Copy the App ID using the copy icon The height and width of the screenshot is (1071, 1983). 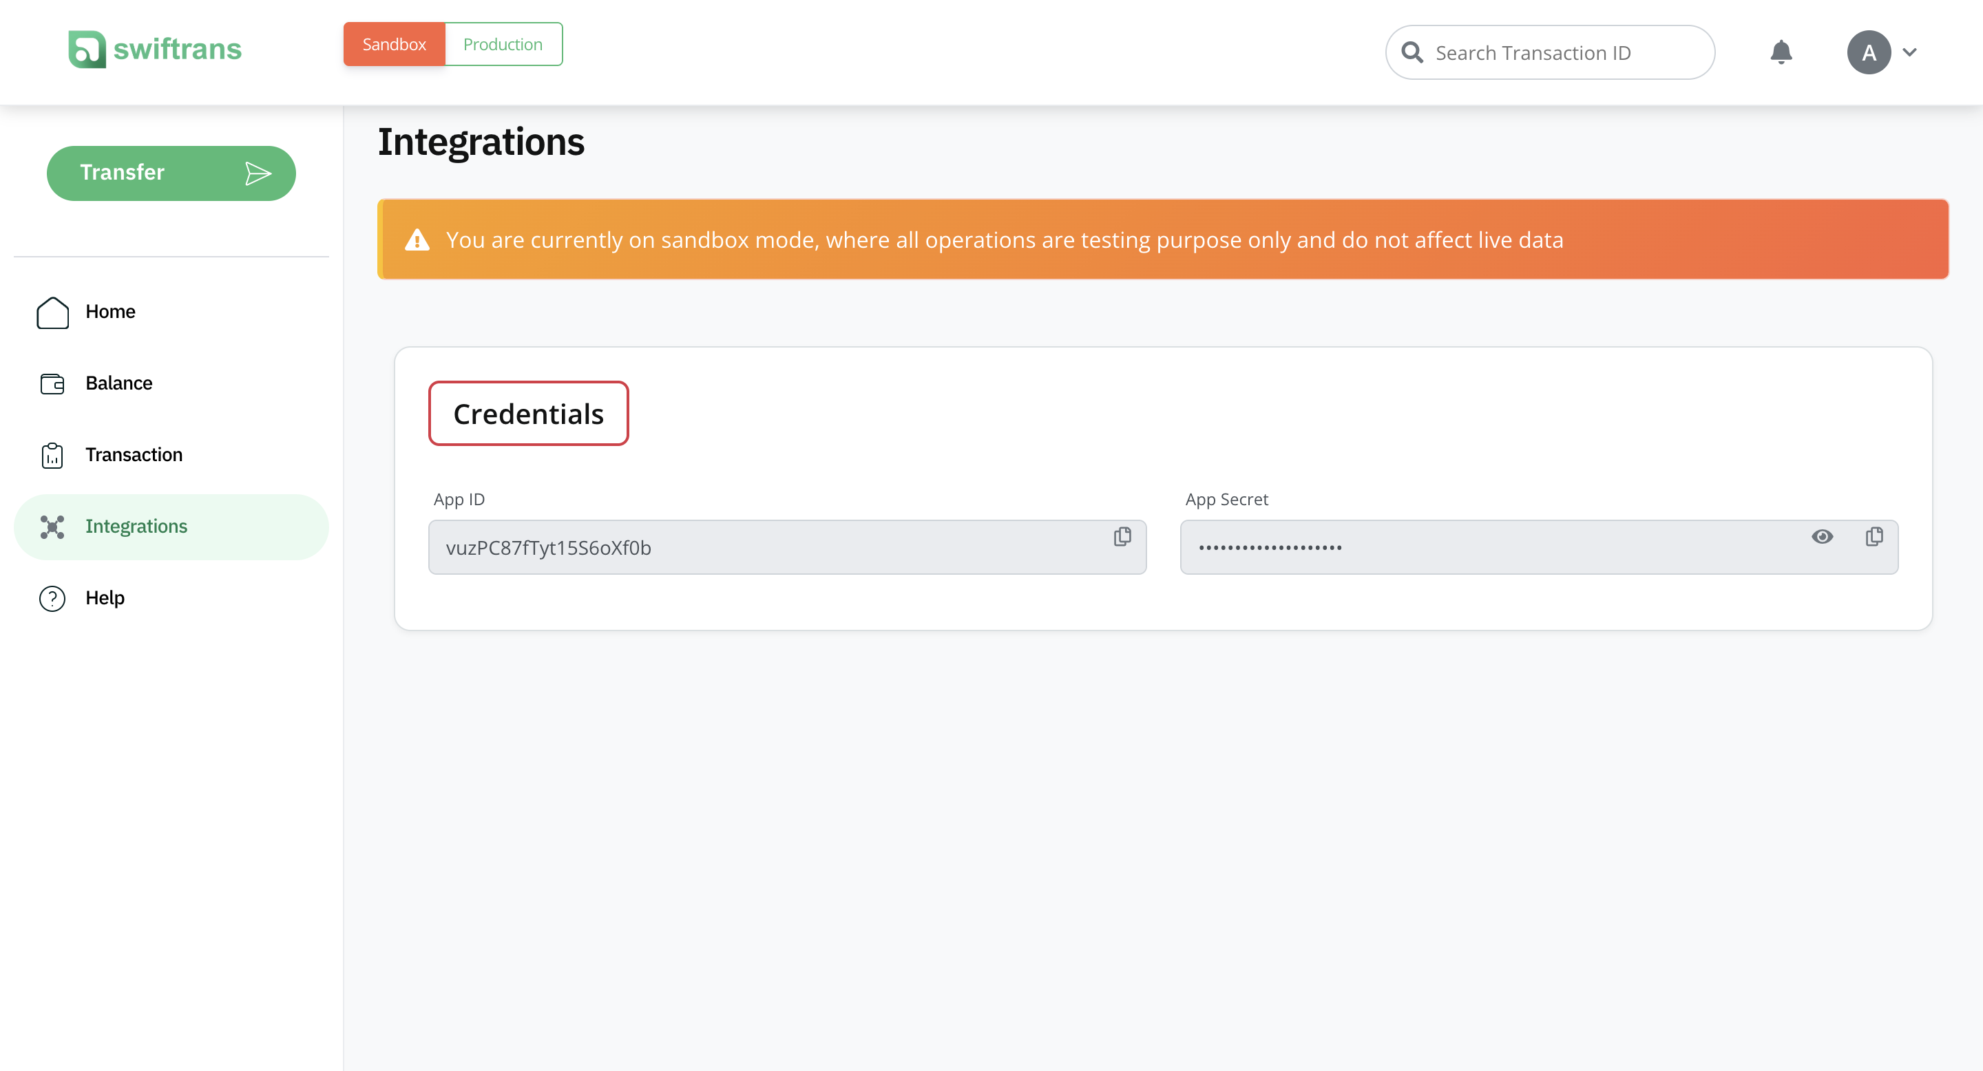[1122, 536]
